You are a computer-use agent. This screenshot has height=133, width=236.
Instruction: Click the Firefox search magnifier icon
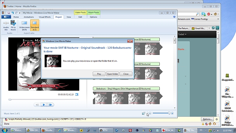coord(197,14)
